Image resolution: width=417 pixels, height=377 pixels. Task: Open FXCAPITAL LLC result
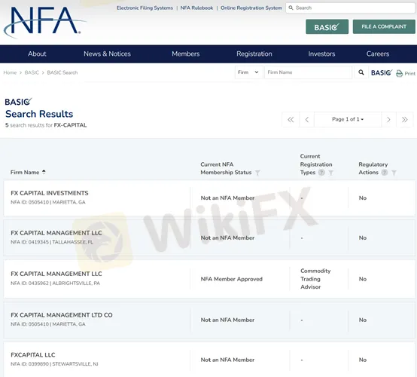(x=32, y=355)
